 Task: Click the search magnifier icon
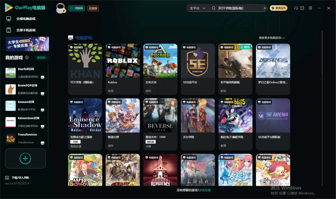(214, 8)
